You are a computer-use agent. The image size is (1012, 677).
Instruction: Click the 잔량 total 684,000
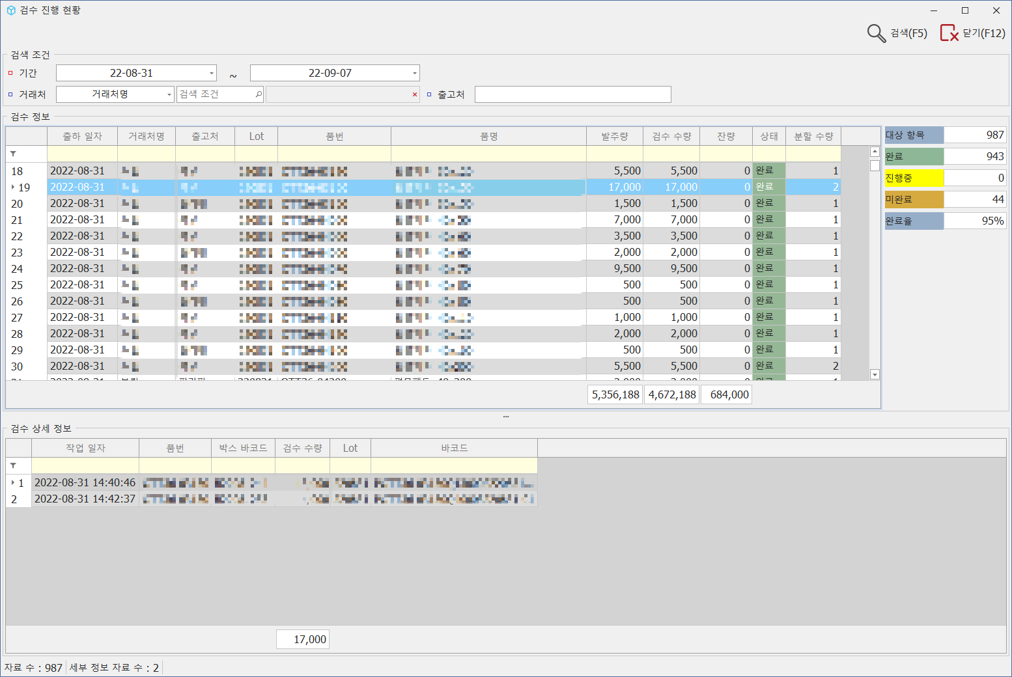point(726,394)
